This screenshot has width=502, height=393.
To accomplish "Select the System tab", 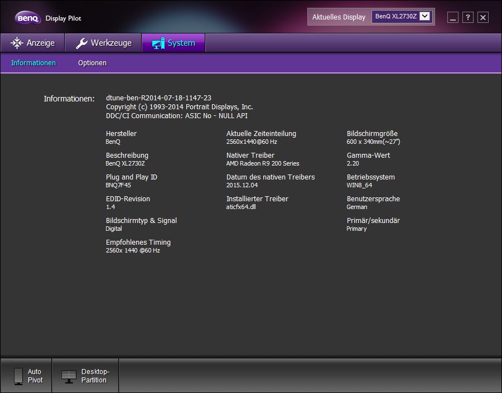I will click(173, 43).
